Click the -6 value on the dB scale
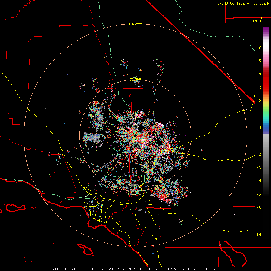The width and height of the screenshot is (271, 271). (259, 208)
